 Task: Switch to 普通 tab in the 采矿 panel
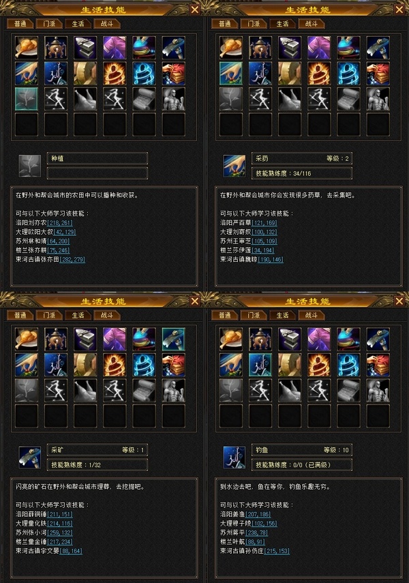click(x=20, y=315)
